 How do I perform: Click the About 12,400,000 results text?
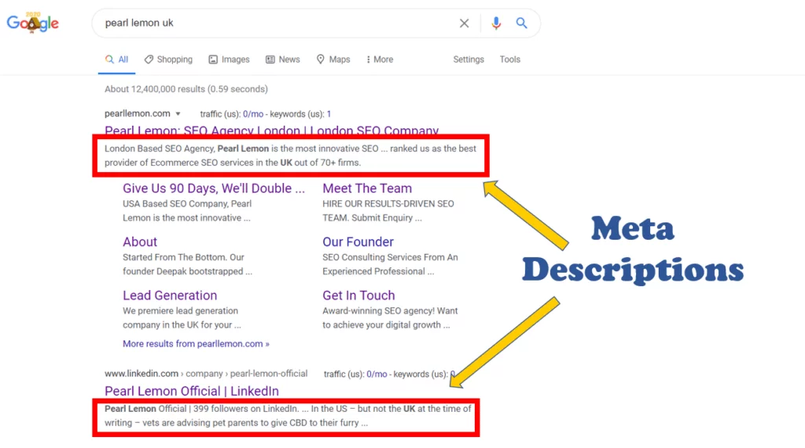(186, 89)
